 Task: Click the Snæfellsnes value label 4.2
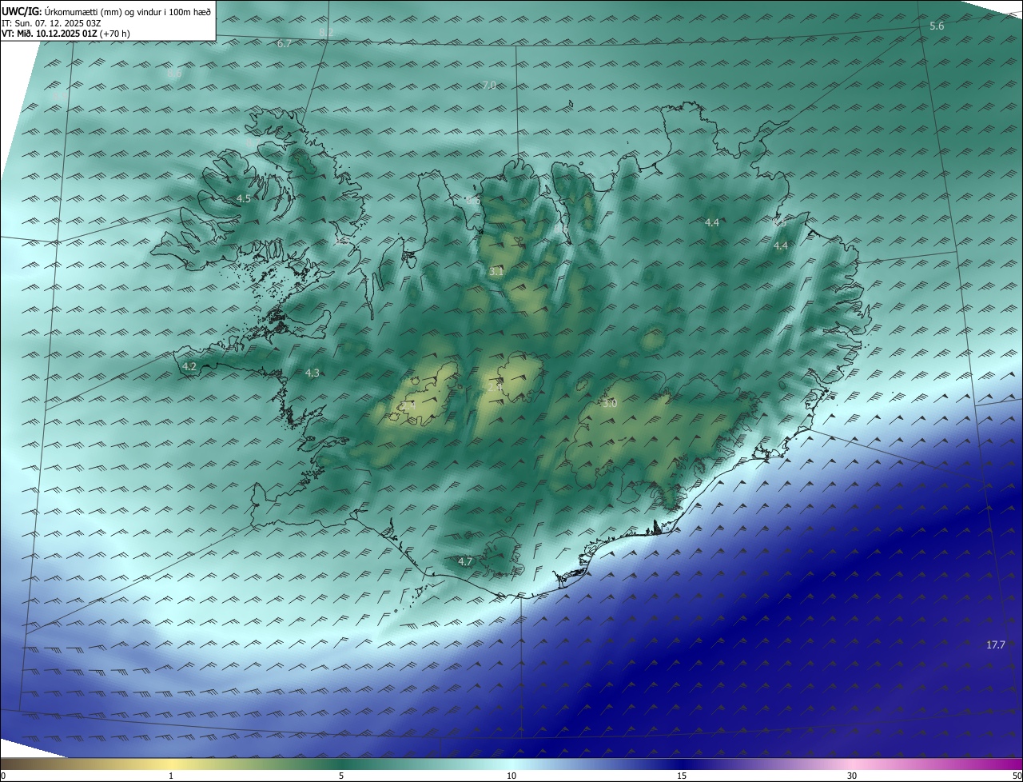(189, 366)
